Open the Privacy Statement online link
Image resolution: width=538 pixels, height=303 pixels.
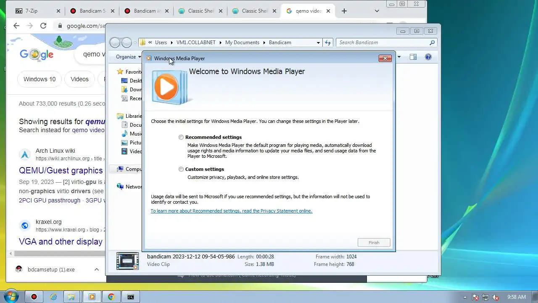231,211
